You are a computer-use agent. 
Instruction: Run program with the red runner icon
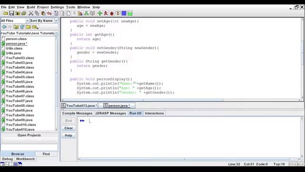click(x=106, y=13)
